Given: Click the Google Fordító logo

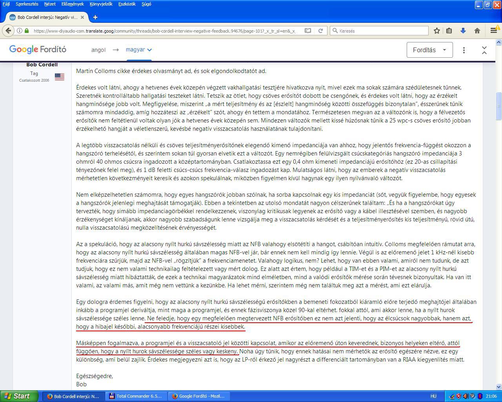Looking at the screenshot, I should [x=38, y=49].
